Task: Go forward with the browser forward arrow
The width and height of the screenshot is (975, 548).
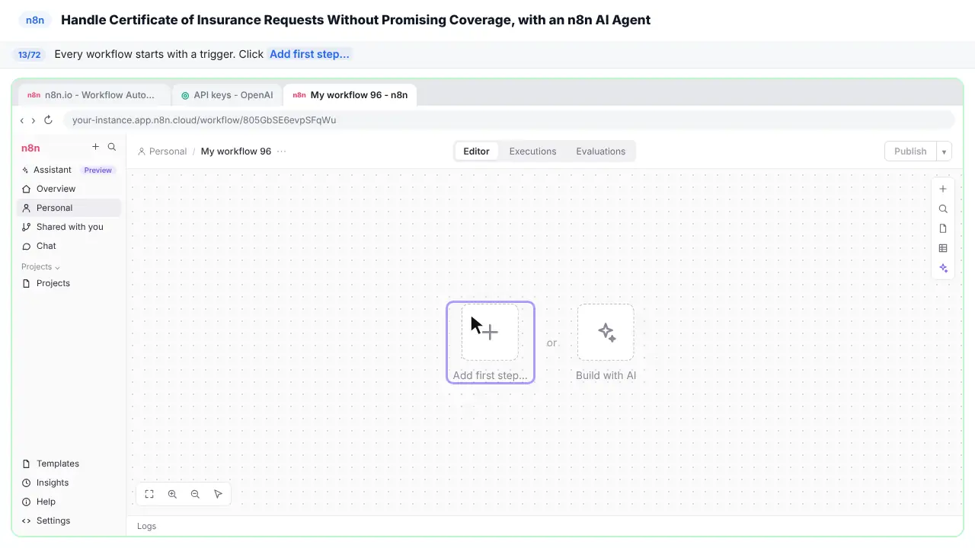Action: (33, 120)
